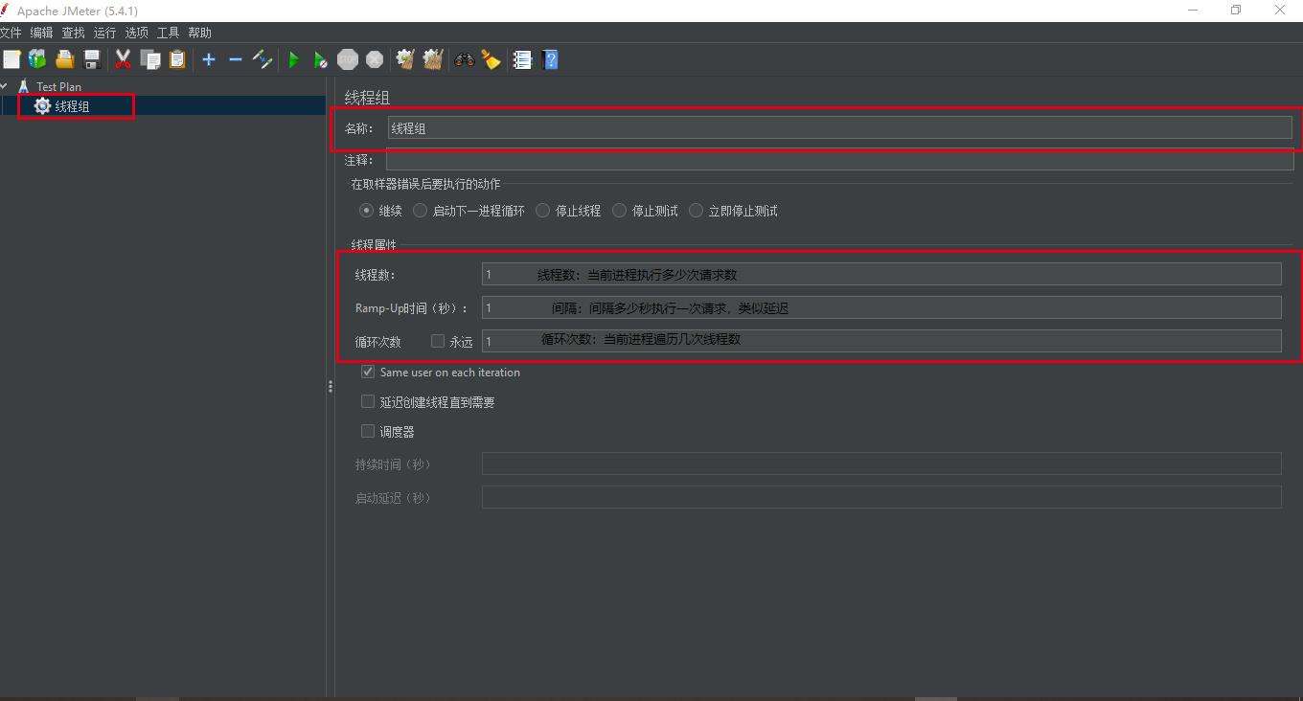Image resolution: width=1303 pixels, height=701 pixels.
Task: Click the 注释 comment field
Action: click(x=839, y=160)
